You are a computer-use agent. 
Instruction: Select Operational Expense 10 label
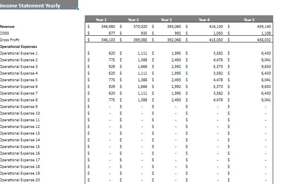[x=20, y=113]
